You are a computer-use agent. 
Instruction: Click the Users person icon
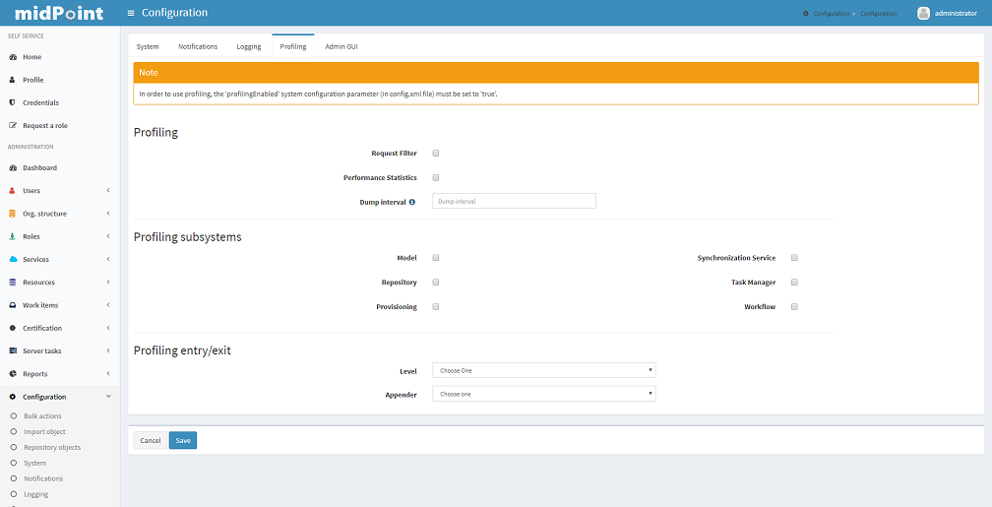pos(13,191)
